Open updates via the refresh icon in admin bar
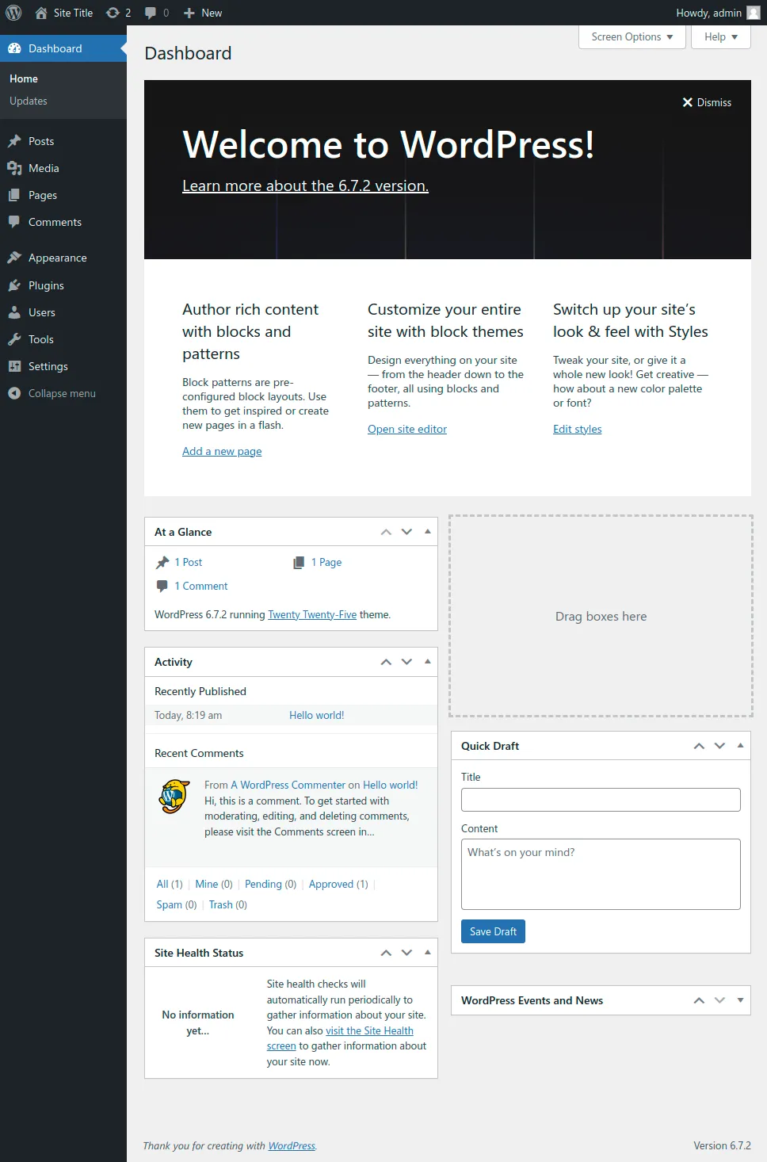The height and width of the screenshot is (1162, 767). pos(112,13)
